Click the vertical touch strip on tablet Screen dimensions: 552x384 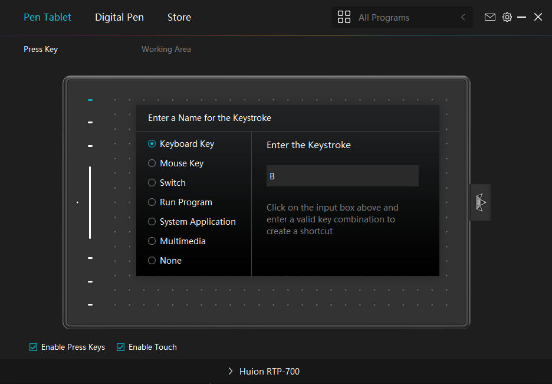point(90,202)
